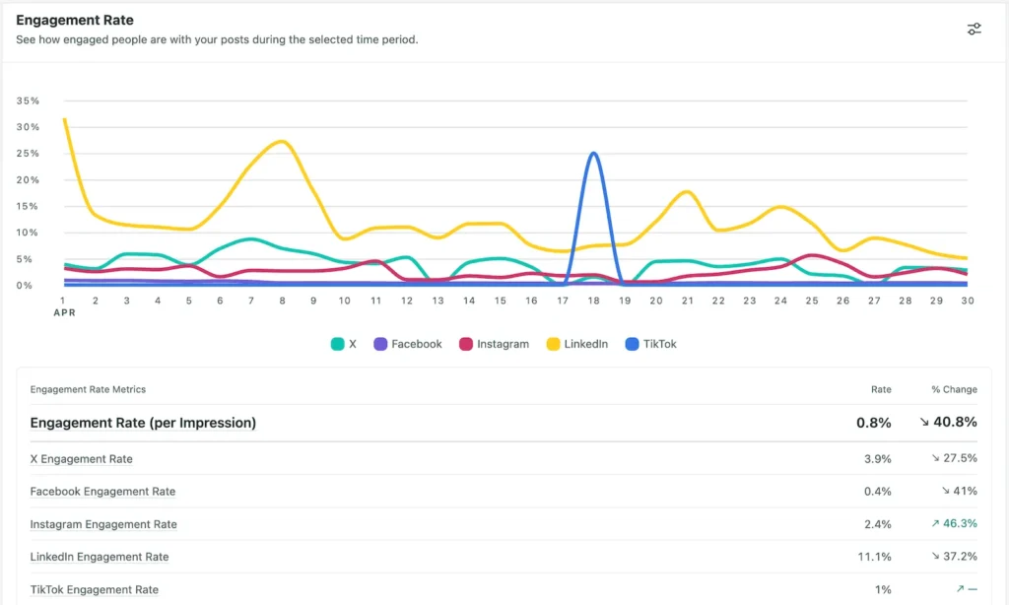The image size is (1009, 605).
Task: Click the purple Facebook legend marker
Action: click(378, 344)
